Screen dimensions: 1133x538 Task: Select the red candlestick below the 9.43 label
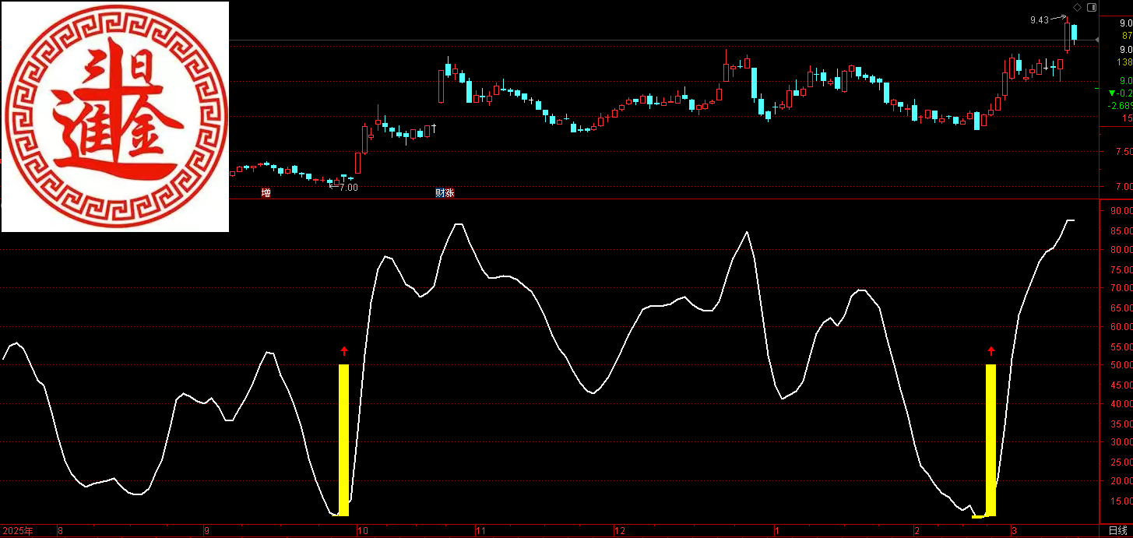pyautogui.click(x=1067, y=35)
